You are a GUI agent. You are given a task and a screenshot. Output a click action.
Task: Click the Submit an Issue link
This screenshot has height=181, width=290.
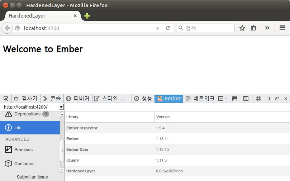(32, 177)
